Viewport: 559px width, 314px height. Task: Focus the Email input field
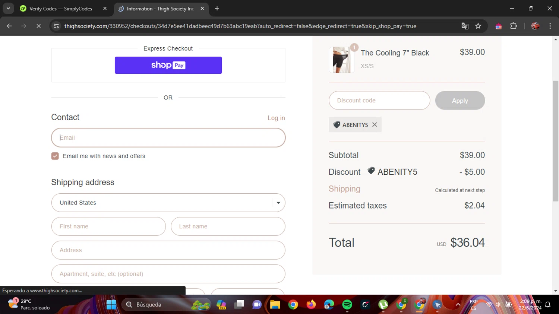[168, 137]
